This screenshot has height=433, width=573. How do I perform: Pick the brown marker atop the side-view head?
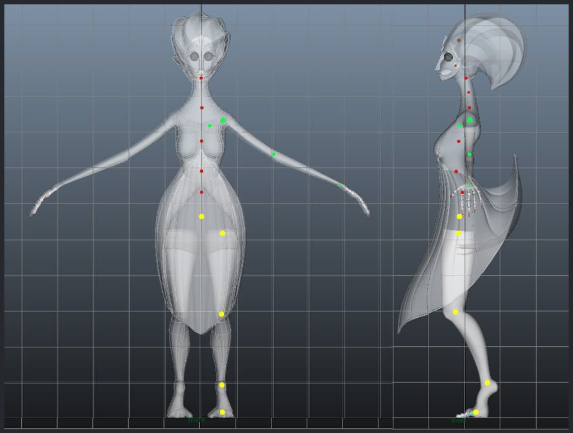pyautogui.click(x=459, y=40)
